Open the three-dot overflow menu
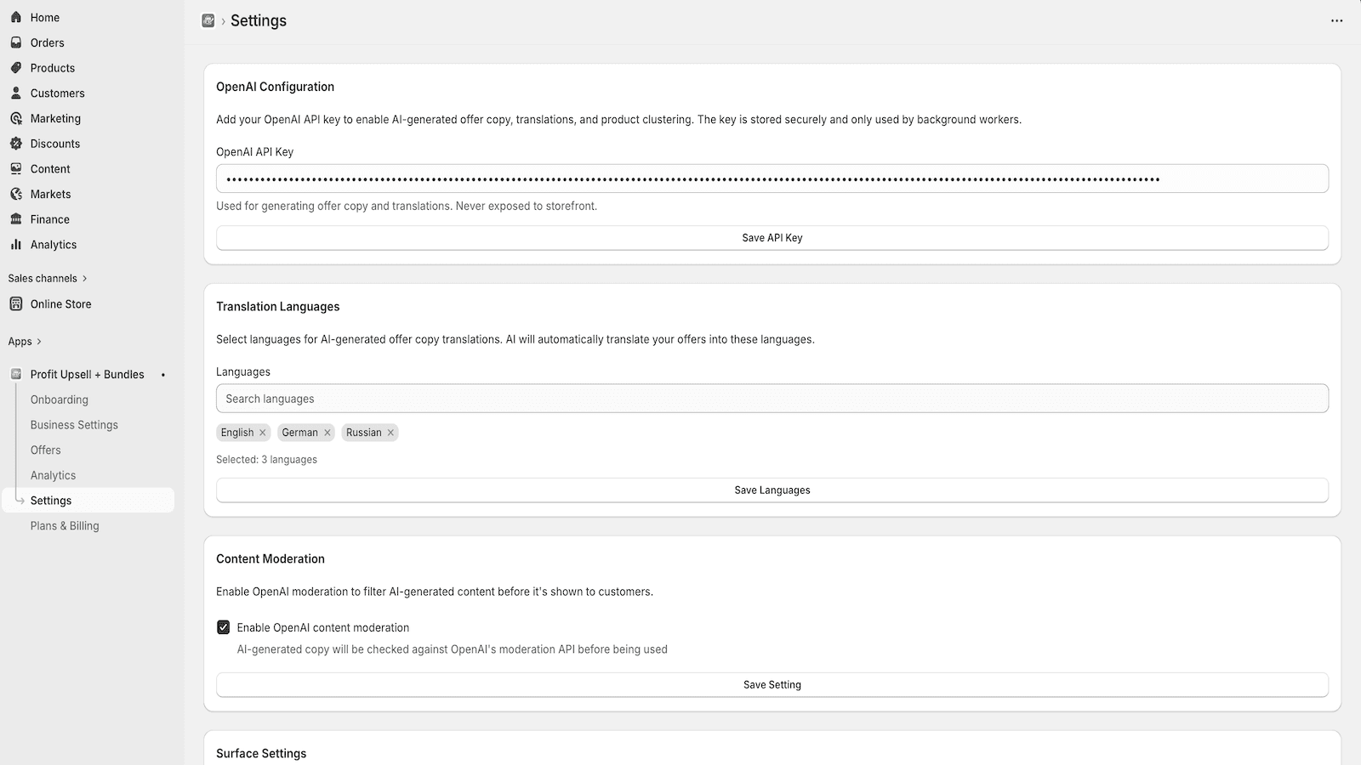The width and height of the screenshot is (1361, 765). [1336, 20]
